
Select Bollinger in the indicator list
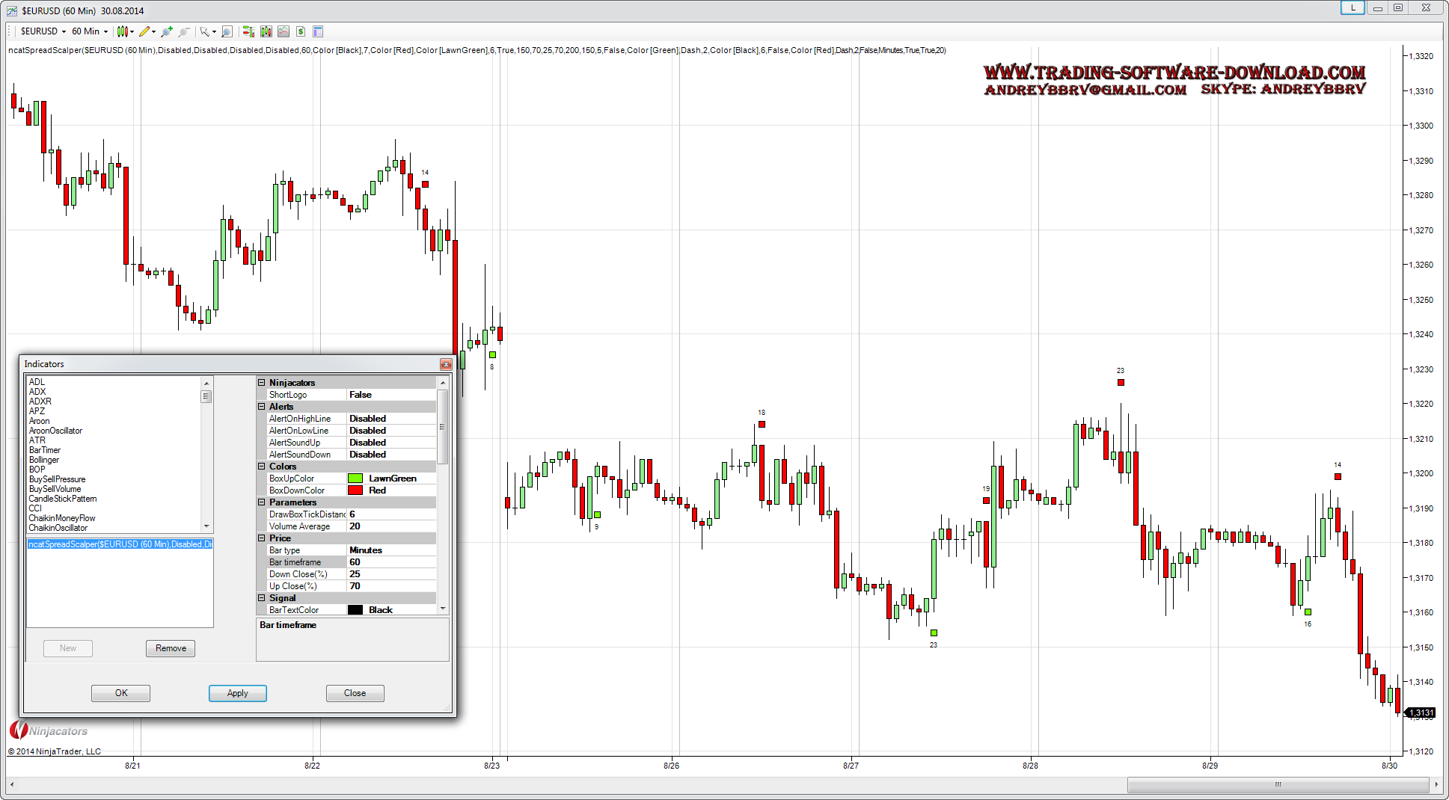point(44,460)
